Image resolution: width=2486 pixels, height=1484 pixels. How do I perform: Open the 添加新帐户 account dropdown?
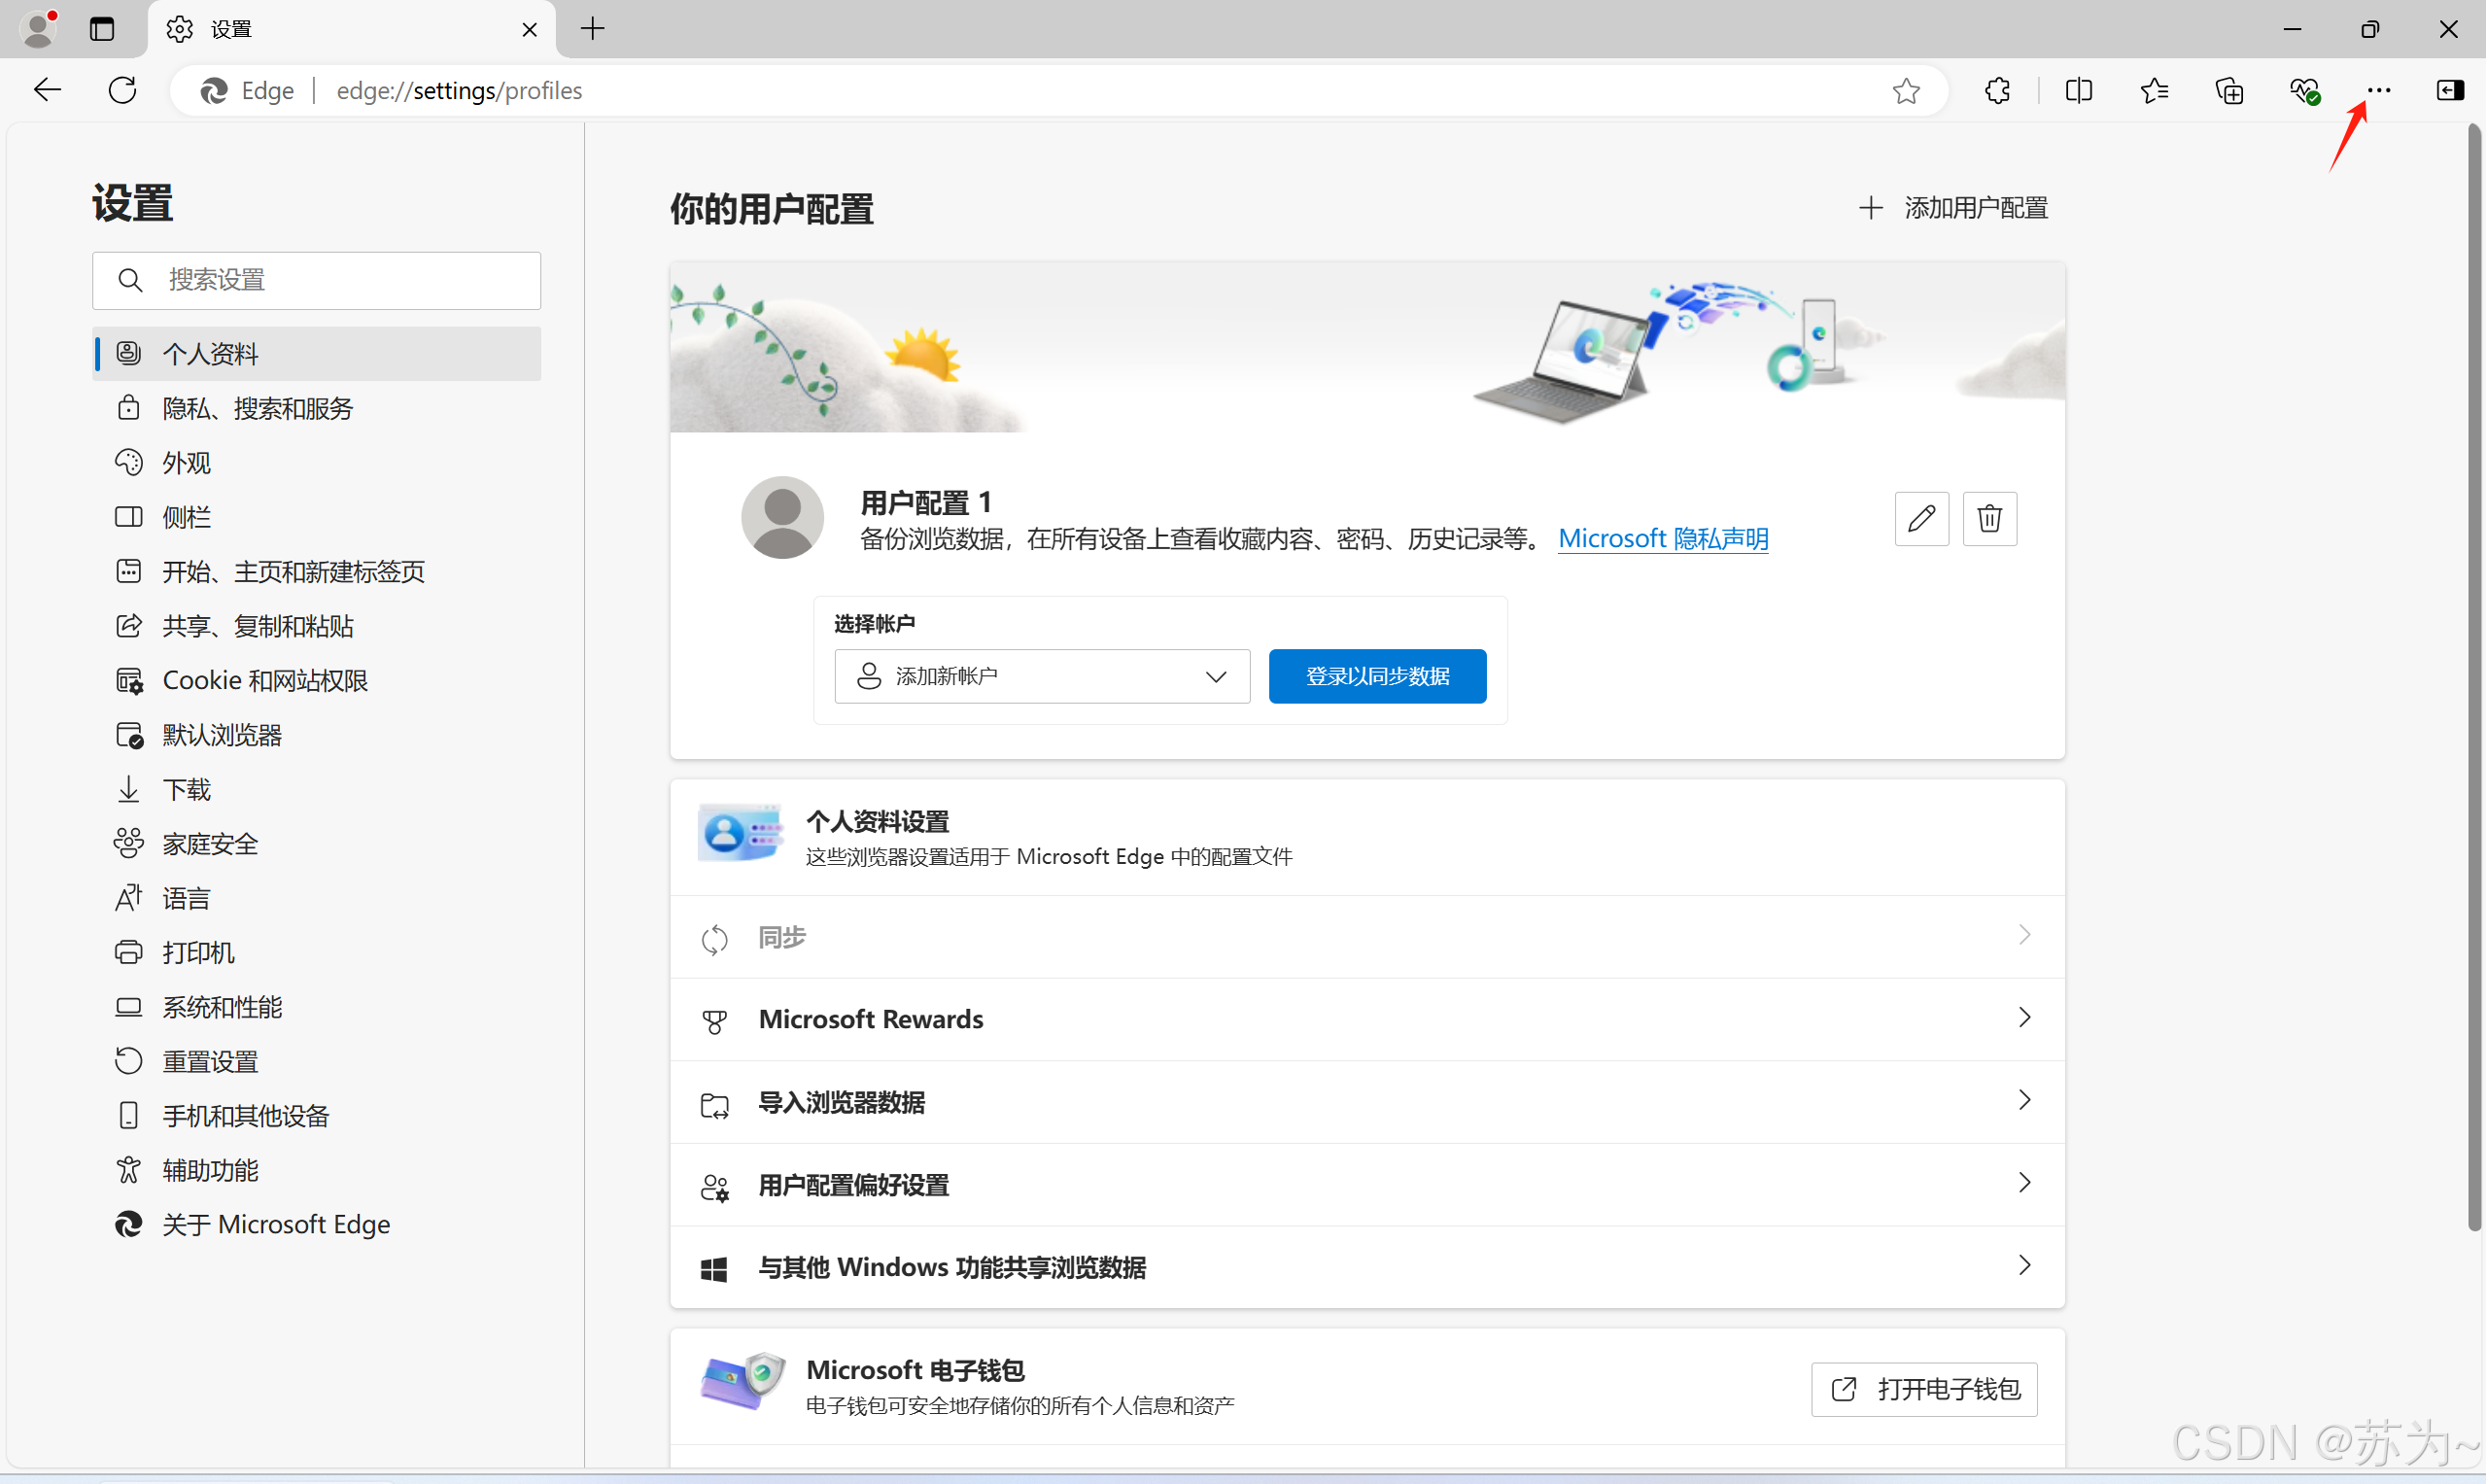point(1042,676)
